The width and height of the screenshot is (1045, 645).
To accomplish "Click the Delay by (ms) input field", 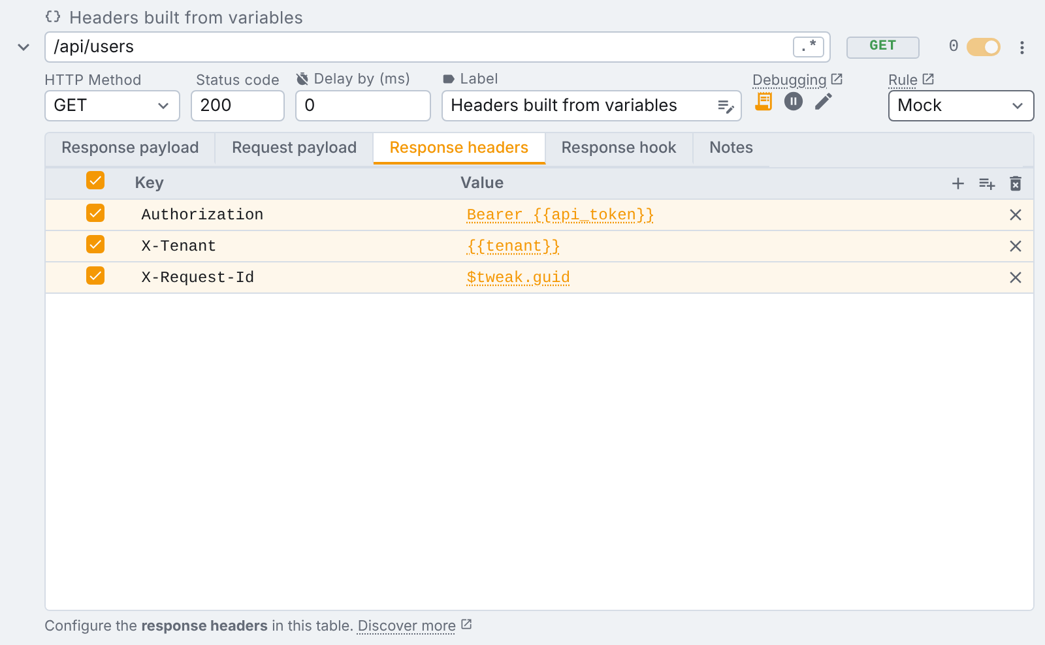I will click(x=363, y=106).
